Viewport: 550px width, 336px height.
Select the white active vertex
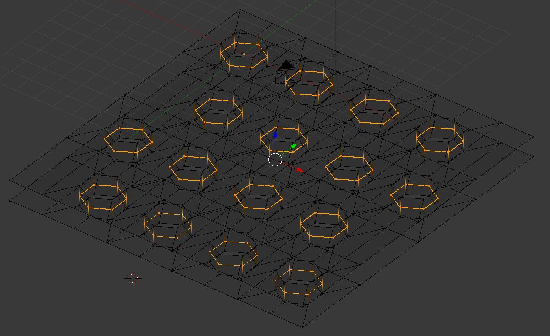(182, 215)
